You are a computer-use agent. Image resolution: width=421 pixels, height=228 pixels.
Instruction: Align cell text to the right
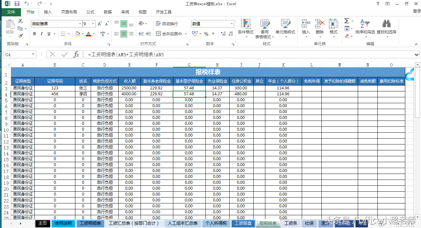coord(131,34)
